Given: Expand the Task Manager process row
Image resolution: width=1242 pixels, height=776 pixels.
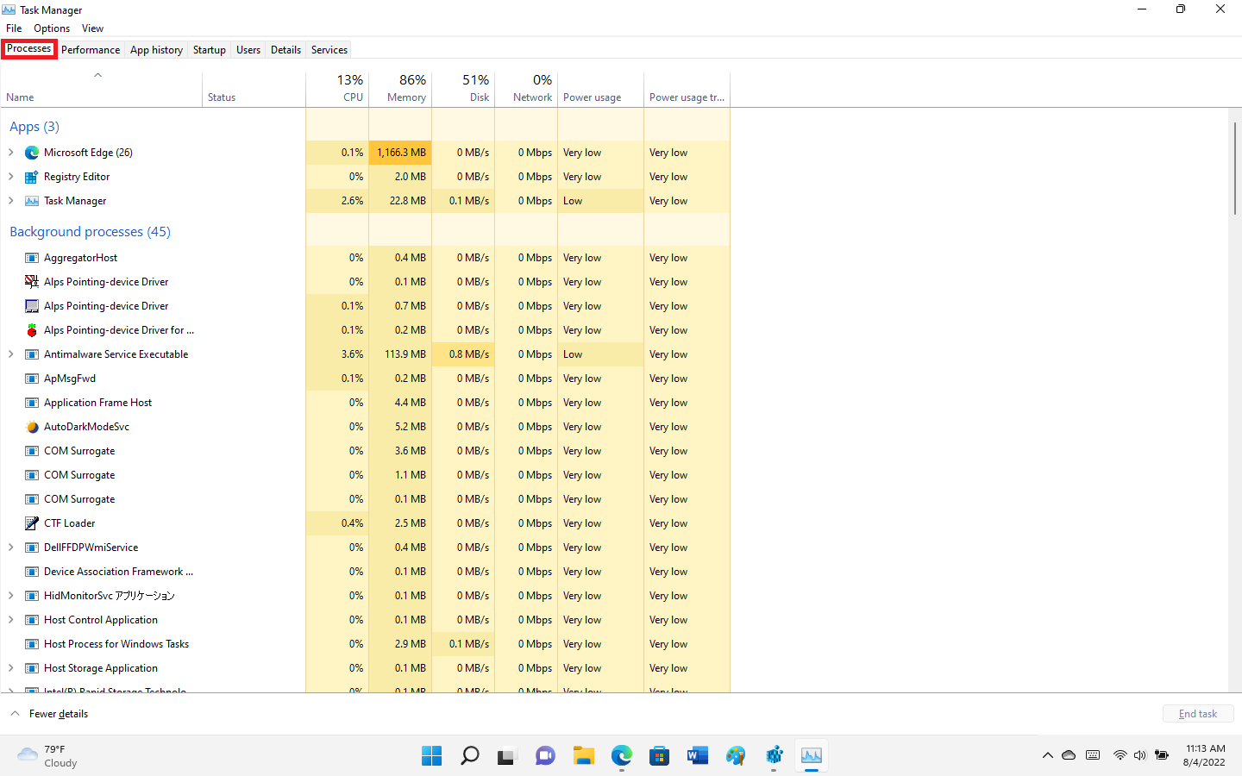Looking at the screenshot, I should [11, 201].
